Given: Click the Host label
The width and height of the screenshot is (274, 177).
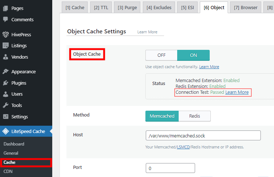Looking at the screenshot, I should point(78,134).
